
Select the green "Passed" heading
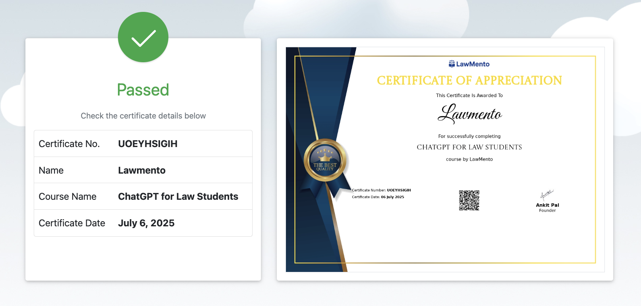143,90
